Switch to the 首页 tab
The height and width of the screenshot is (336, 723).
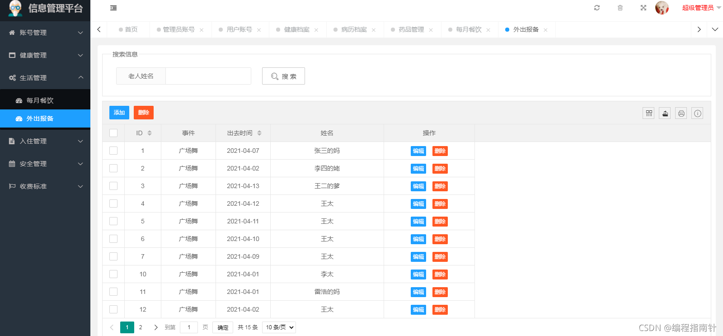coord(128,29)
